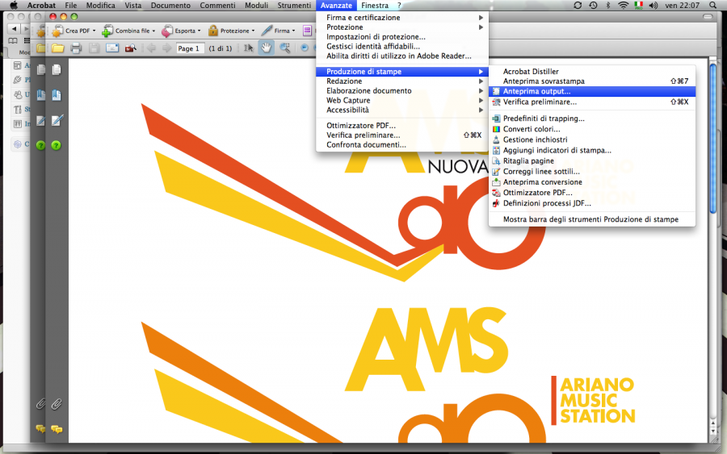Viewport: 727px width, 454px height.
Task: Open the Comments panel speech bubbles
Action: point(57,429)
